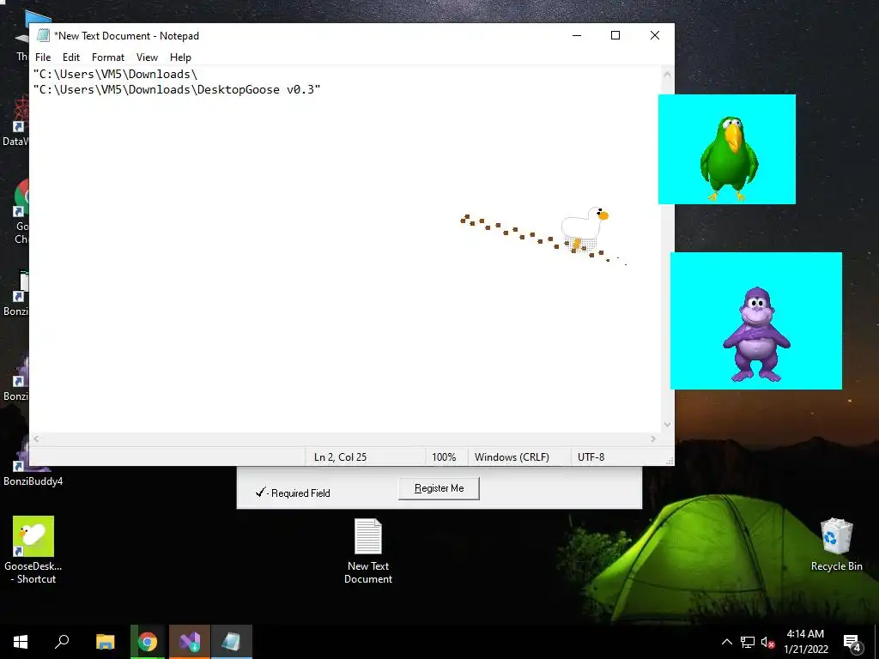This screenshot has width=879, height=659.
Task: Switch to Notepad via taskbar icon
Action: click(x=232, y=642)
